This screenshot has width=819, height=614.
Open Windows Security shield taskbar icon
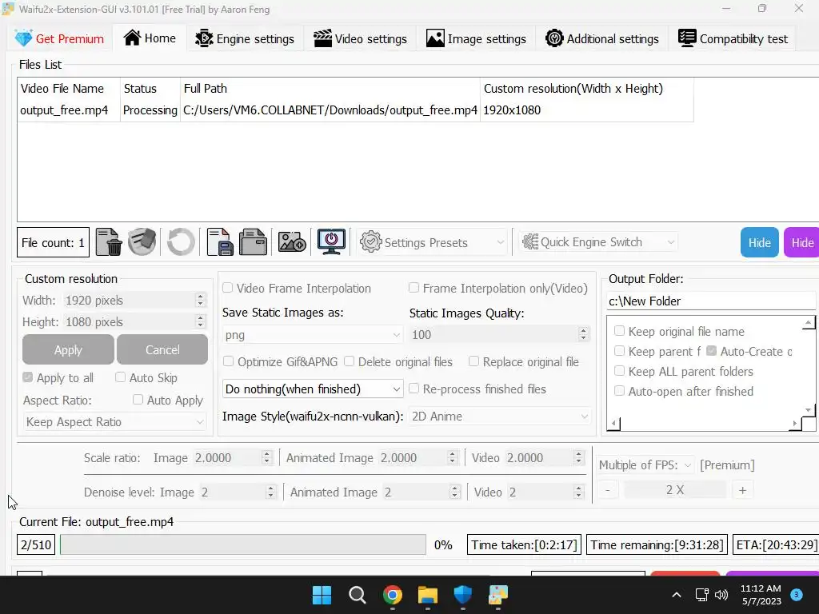click(463, 595)
